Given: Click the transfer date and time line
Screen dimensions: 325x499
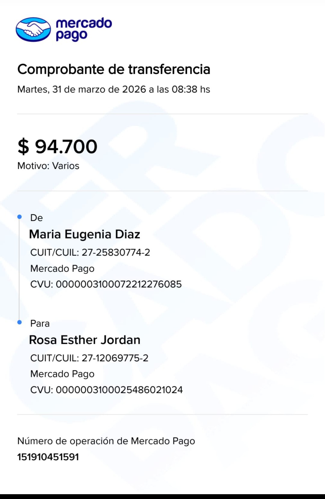Looking at the screenshot, I should (113, 89).
